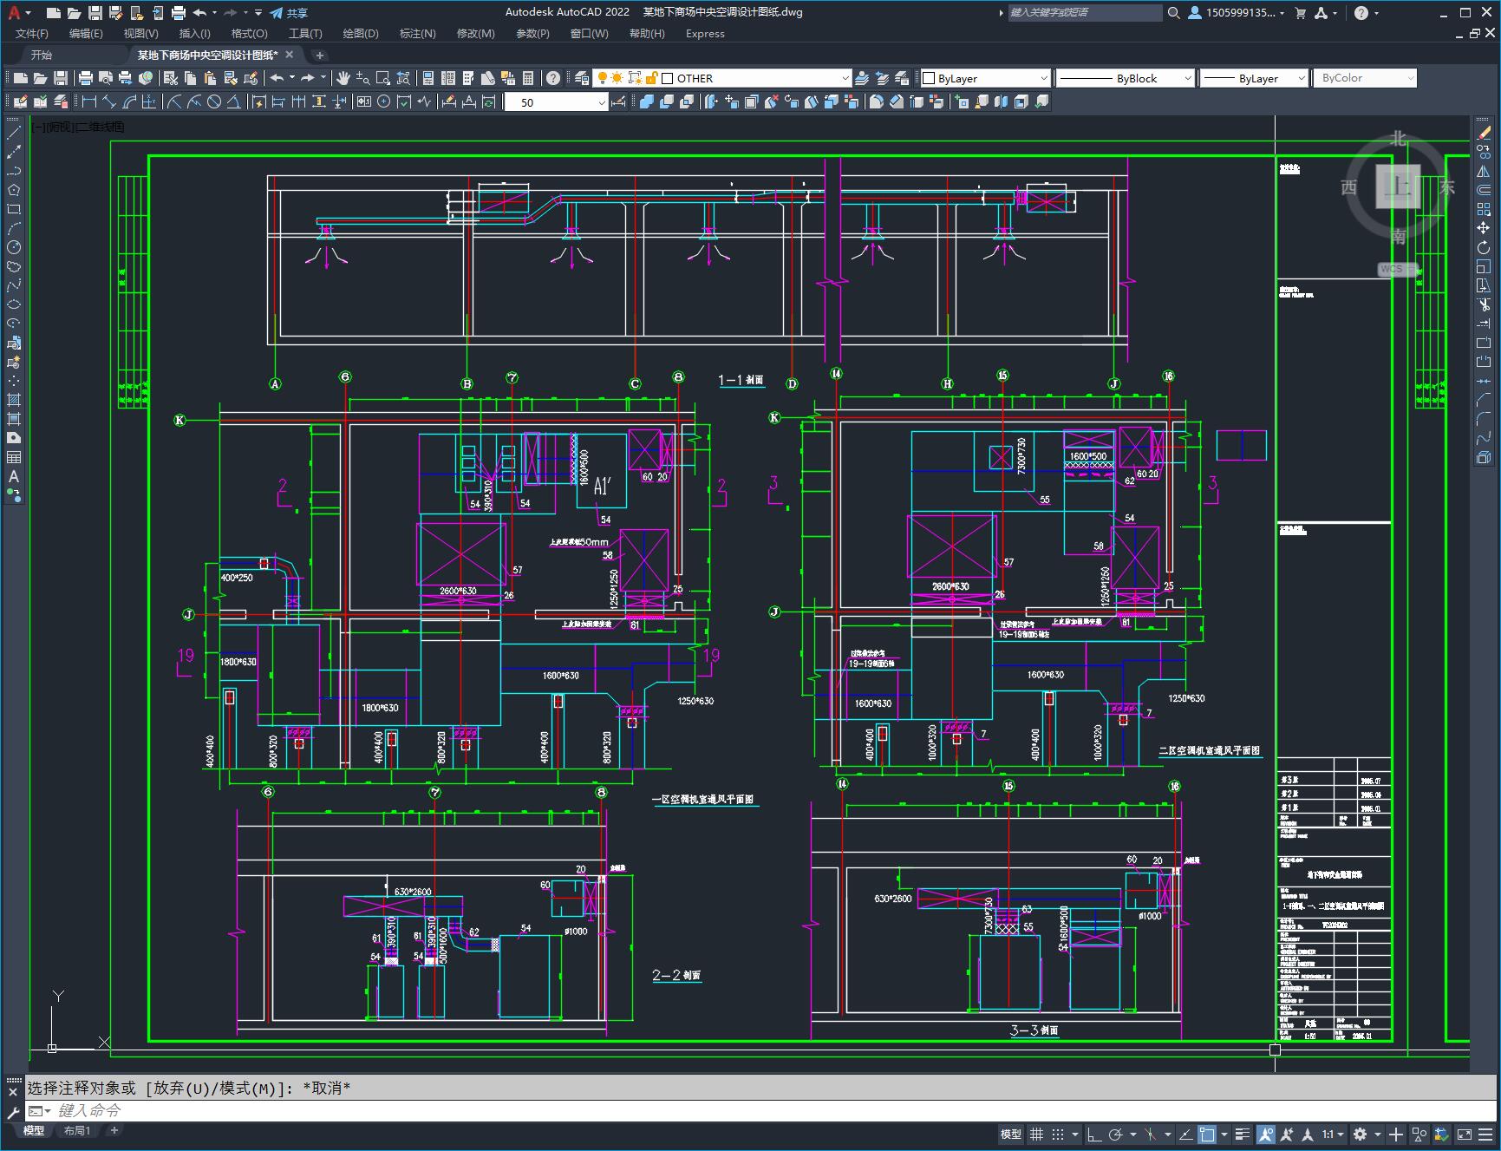The image size is (1501, 1151).
Task: Select the Multiline Text A tool
Action: tap(14, 476)
